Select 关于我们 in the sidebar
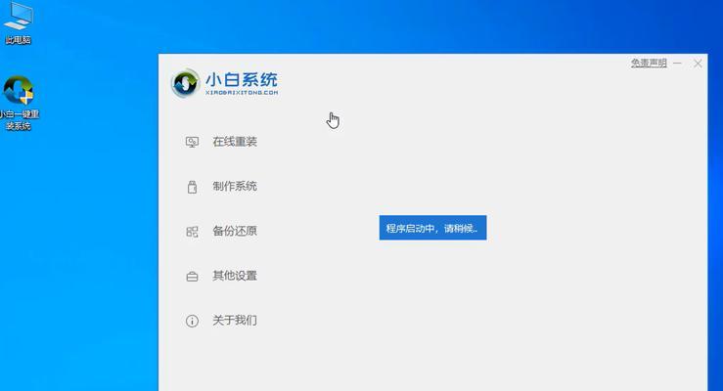Screen dimensions: 723x391 point(235,320)
